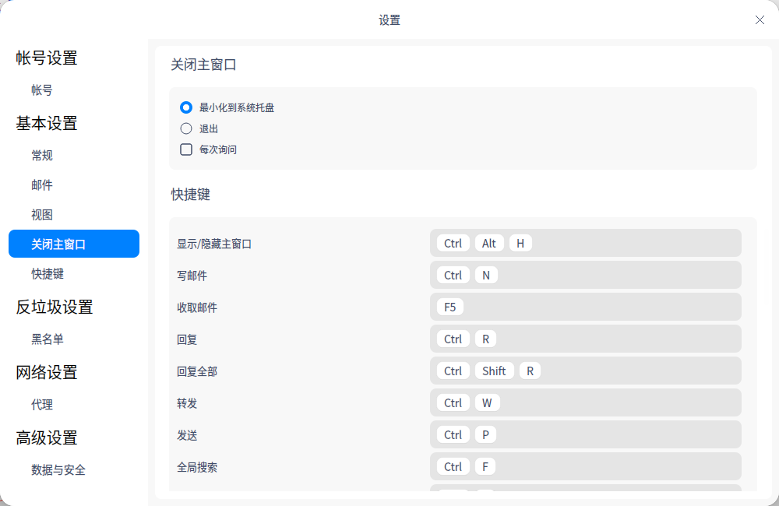The image size is (779, 506).
Task: Enable the 每次询问 checkbox
Action: 185,149
